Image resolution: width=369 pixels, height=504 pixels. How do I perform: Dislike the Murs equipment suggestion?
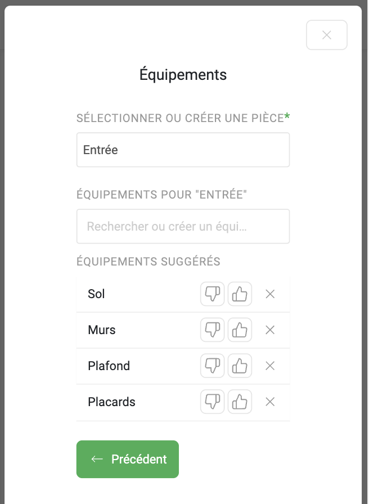coord(213,330)
